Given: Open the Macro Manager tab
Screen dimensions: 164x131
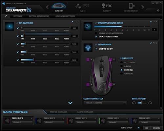Looking at the screenshot, I should point(85,112).
